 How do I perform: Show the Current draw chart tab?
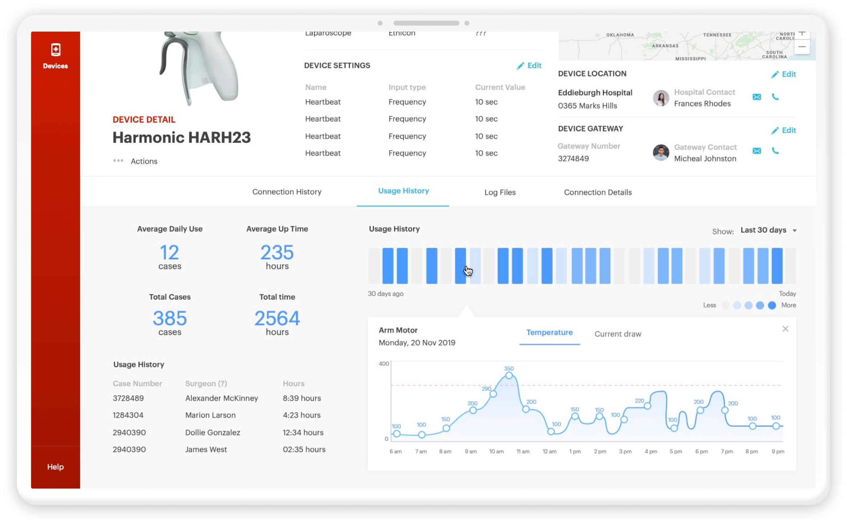pos(618,334)
